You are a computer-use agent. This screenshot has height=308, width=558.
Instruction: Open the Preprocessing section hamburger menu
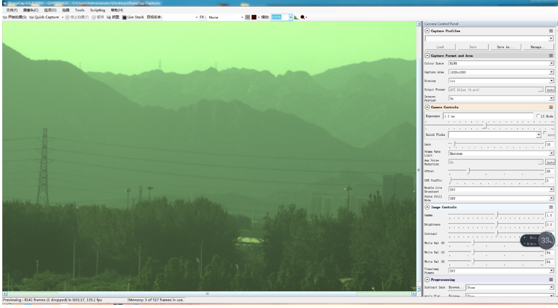point(551,280)
